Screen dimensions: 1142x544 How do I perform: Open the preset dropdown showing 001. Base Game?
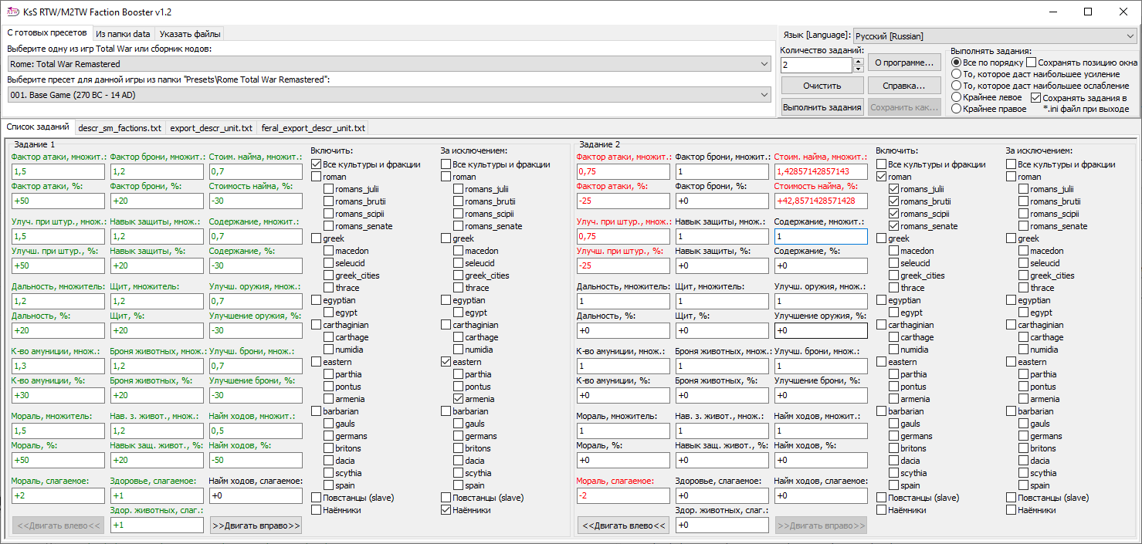389,94
